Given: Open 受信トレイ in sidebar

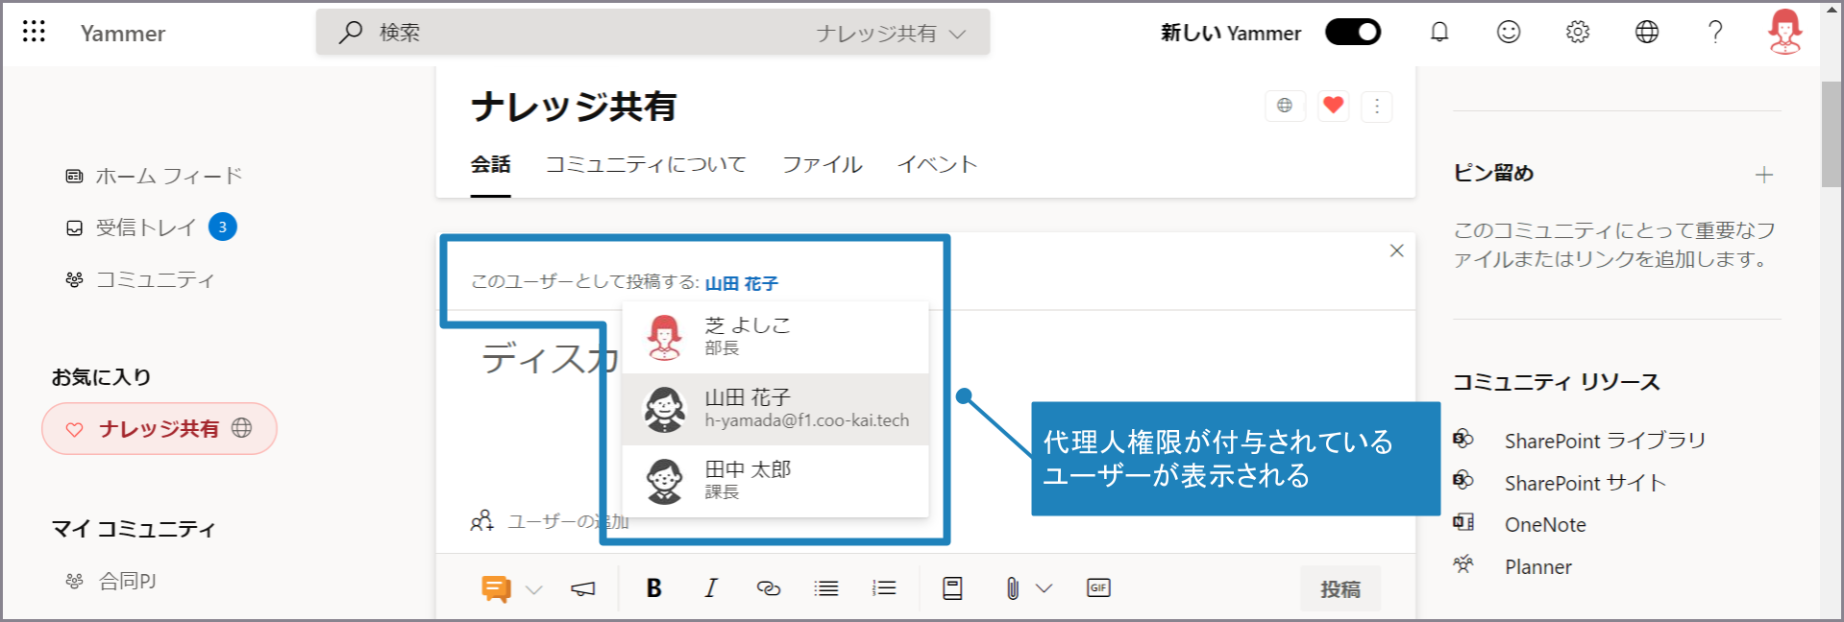Looking at the screenshot, I should pos(131,227).
